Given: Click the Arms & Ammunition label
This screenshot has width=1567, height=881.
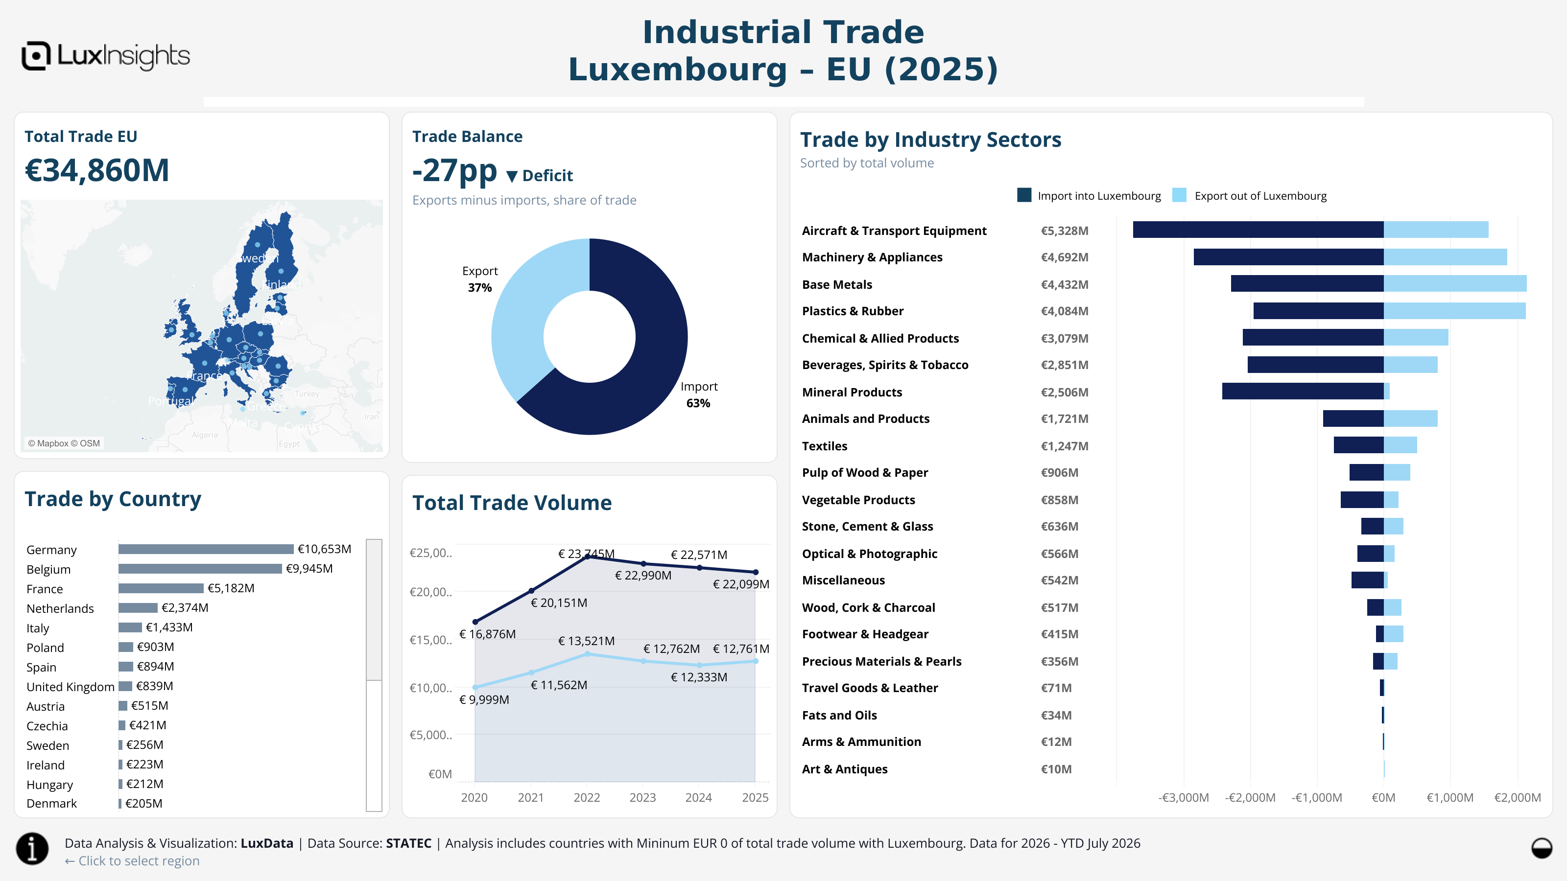Looking at the screenshot, I should coord(861,742).
